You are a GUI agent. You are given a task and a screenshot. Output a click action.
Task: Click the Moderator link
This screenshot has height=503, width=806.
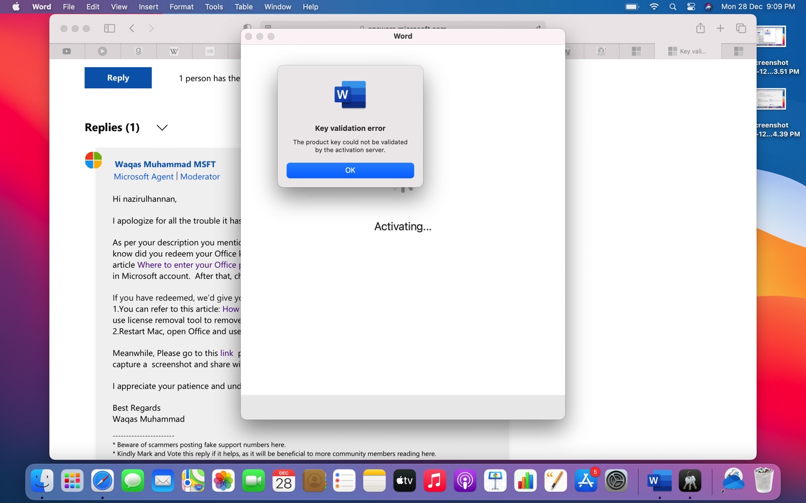pyautogui.click(x=200, y=177)
